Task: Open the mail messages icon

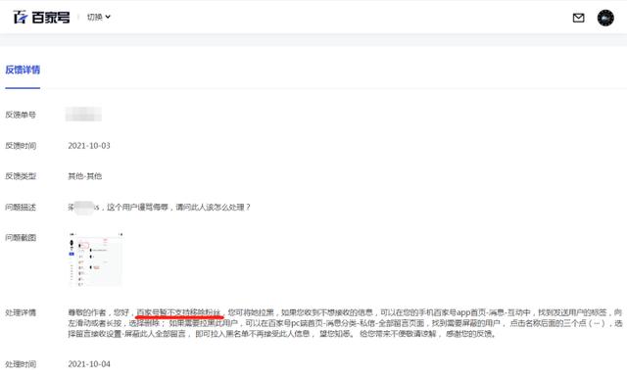Action: coord(578,18)
